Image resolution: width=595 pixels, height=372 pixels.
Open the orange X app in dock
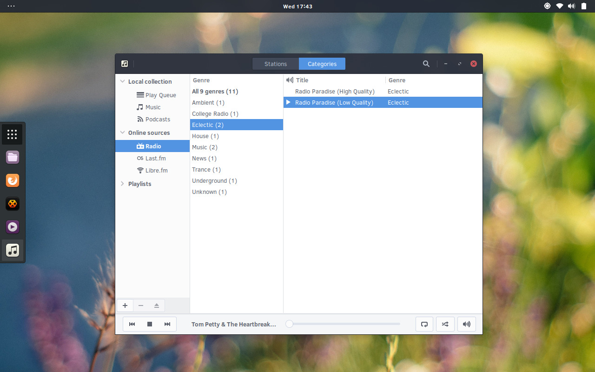point(13,203)
